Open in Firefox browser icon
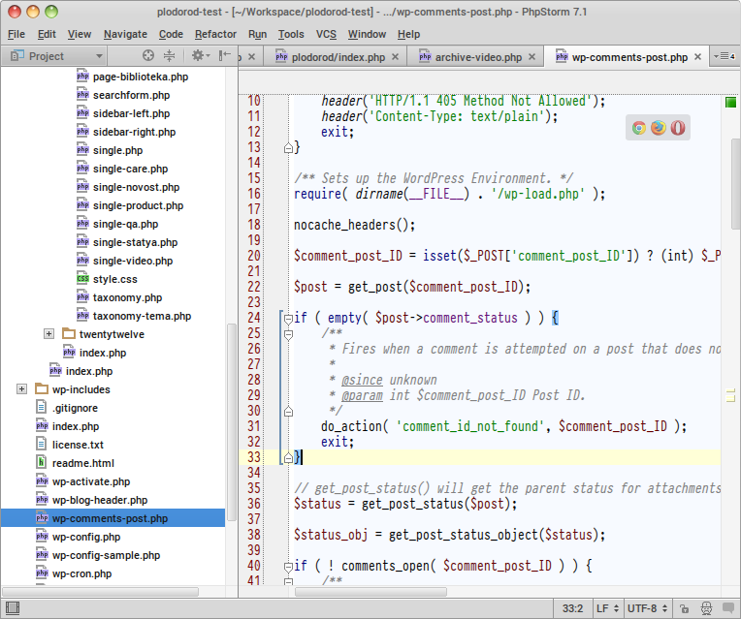This screenshot has height=619, width=741. (x=659, y=128)
